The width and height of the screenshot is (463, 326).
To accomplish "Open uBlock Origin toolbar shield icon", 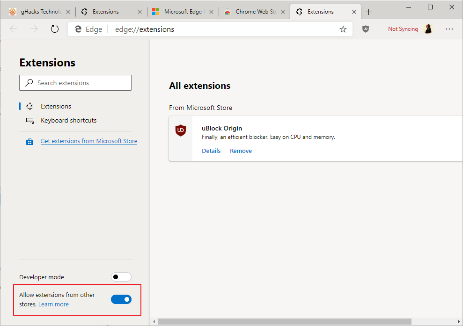I will tap(366, 29).
